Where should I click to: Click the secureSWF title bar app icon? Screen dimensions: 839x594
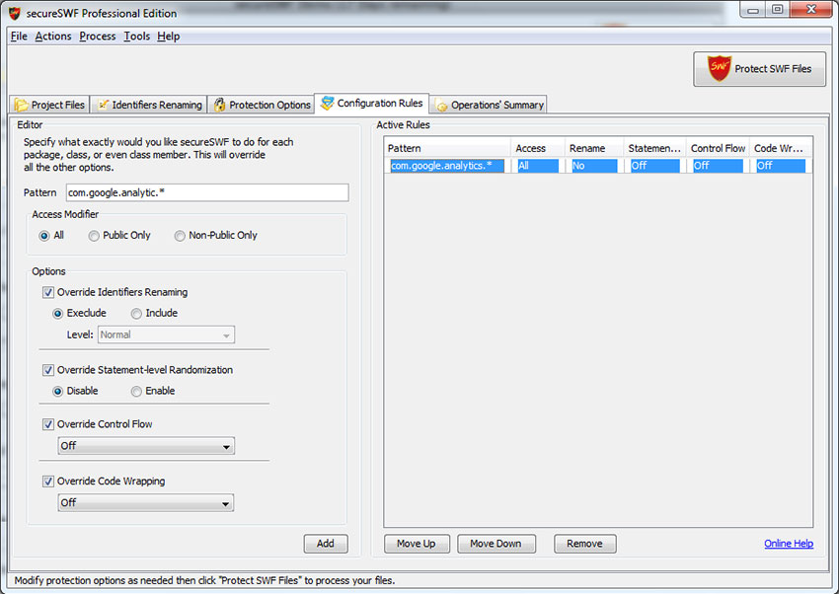click(15, 13)
